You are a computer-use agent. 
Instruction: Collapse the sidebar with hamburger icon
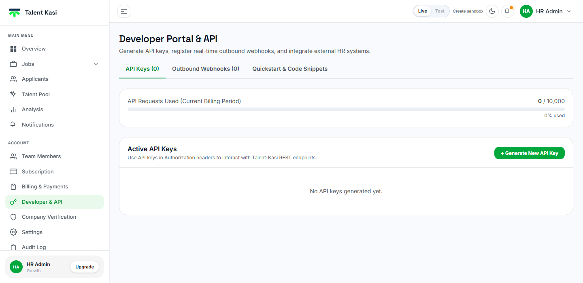pos(124,11)
